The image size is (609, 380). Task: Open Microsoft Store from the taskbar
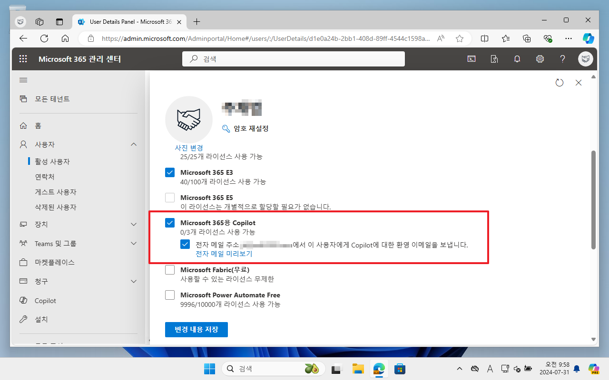point(400,369)
